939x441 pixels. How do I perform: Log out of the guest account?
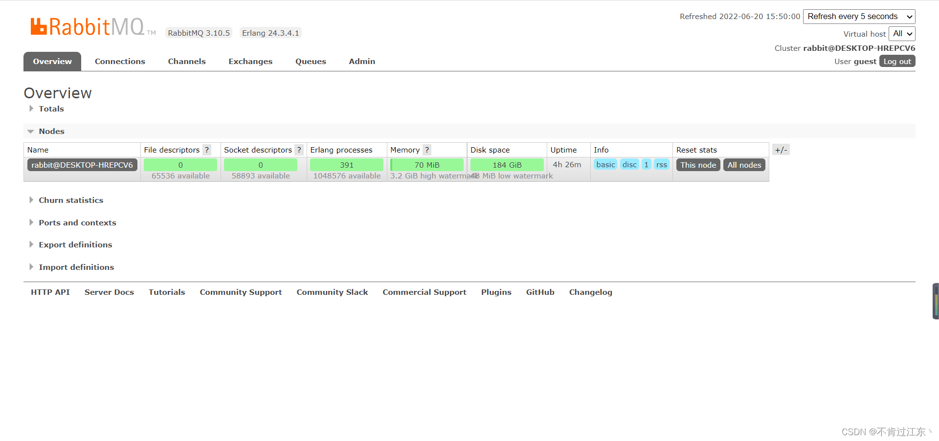(897, 61)
